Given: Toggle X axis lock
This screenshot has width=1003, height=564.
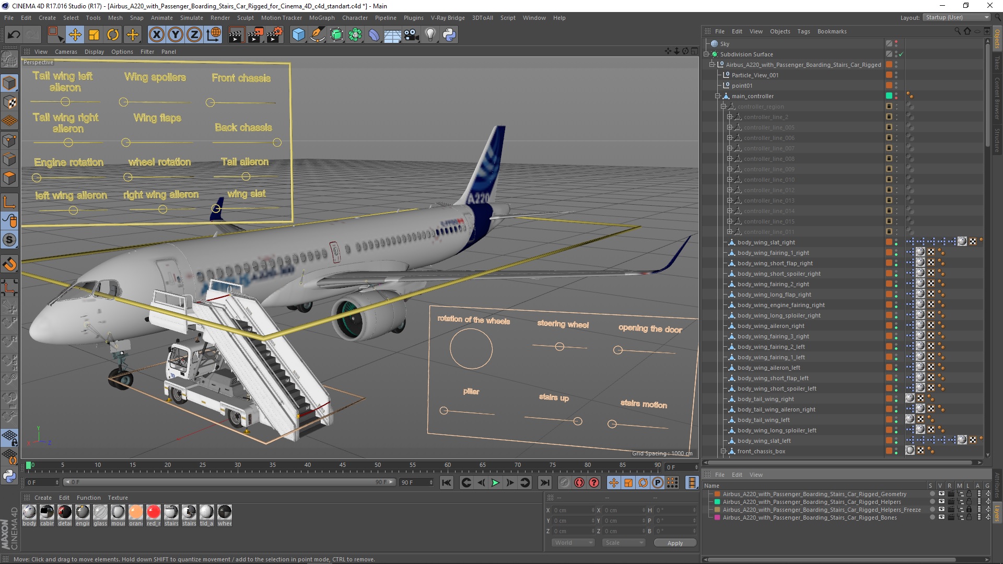Looking at the screenshot, I should point(156,35).
